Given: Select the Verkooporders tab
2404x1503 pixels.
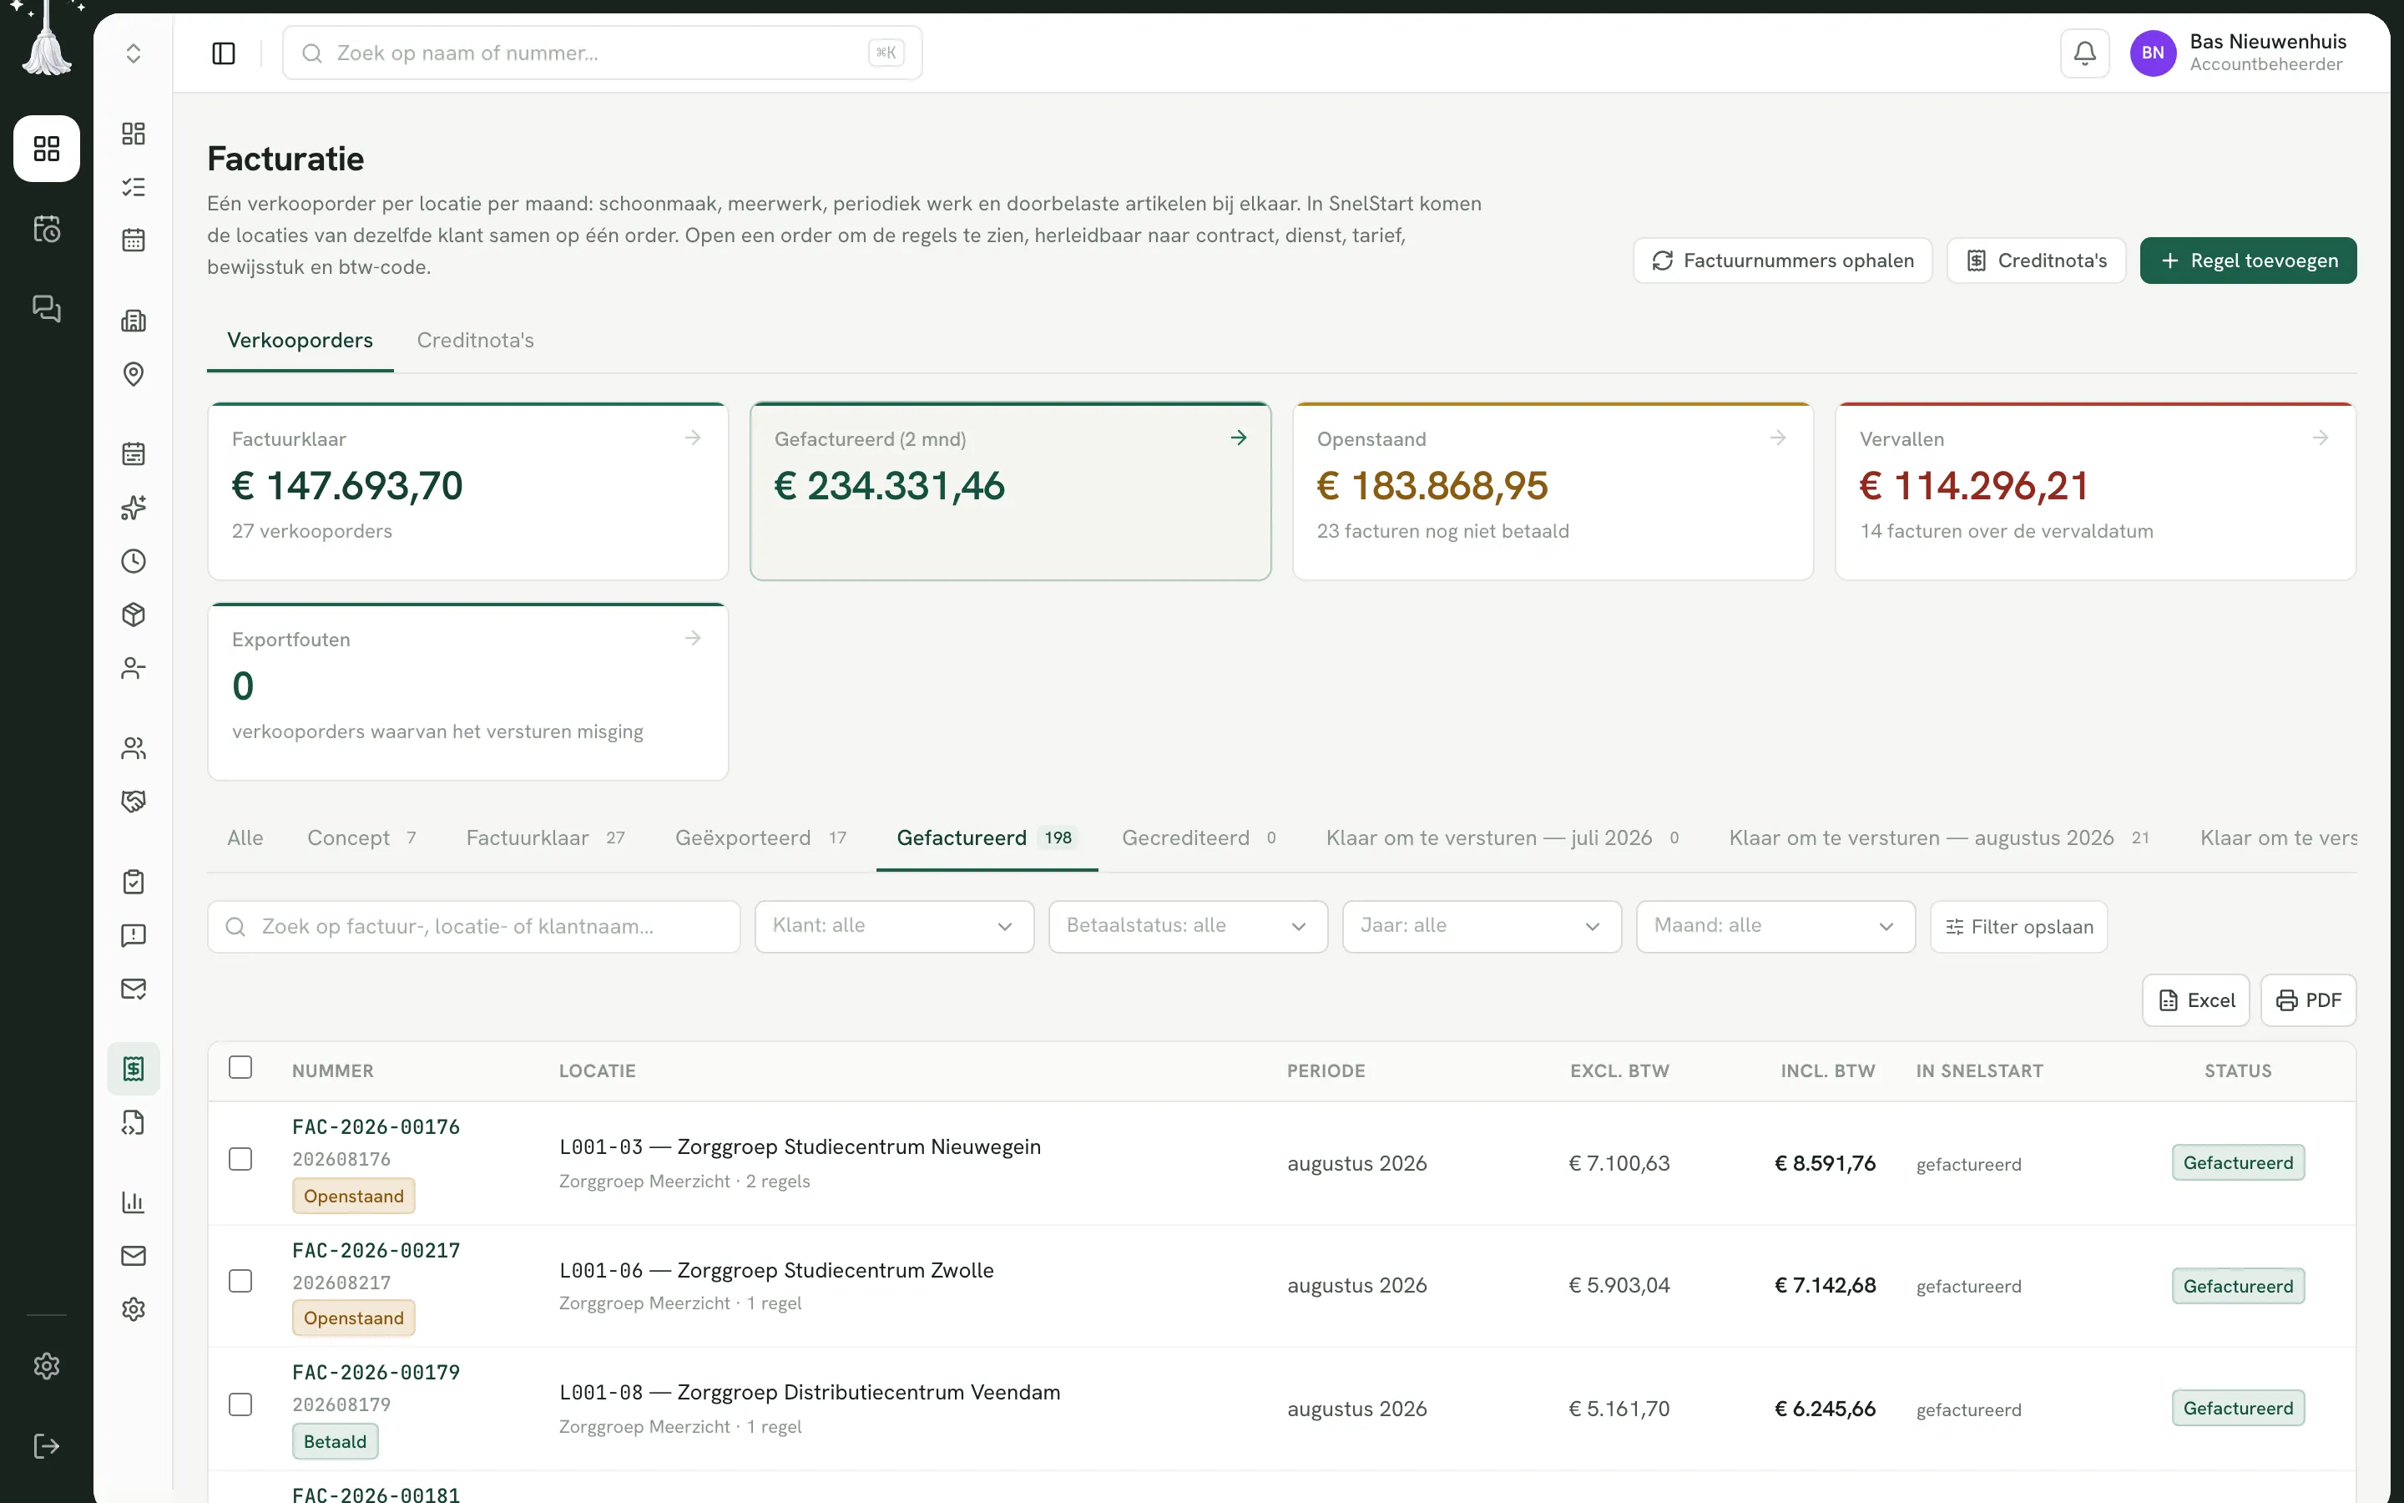Looking at the screenshot, I should 300,340.
